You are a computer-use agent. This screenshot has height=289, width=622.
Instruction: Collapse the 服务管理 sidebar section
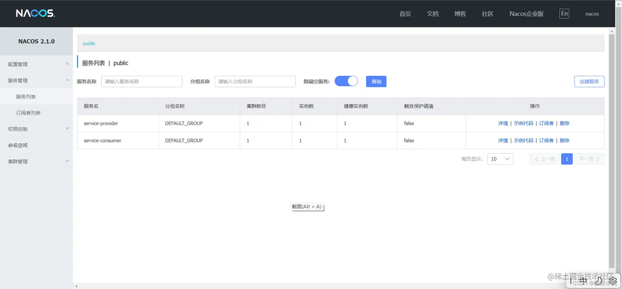click(x=36, y=80)
